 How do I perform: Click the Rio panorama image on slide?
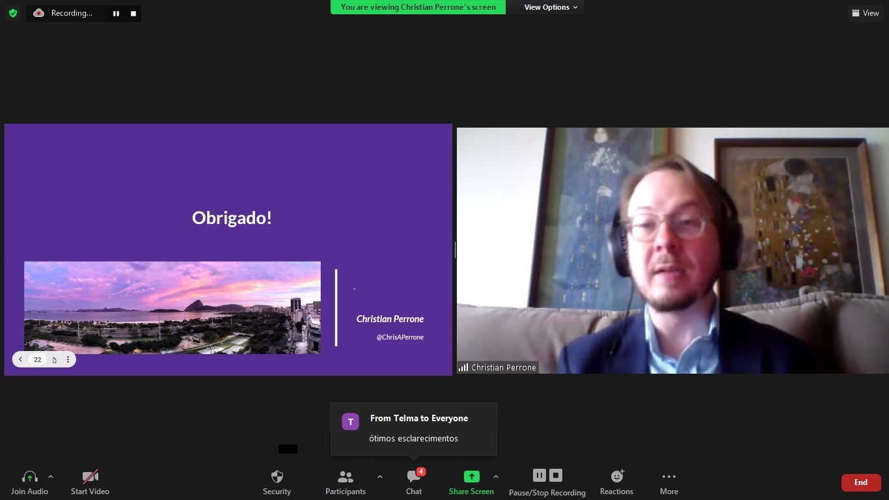pos(172,308)
